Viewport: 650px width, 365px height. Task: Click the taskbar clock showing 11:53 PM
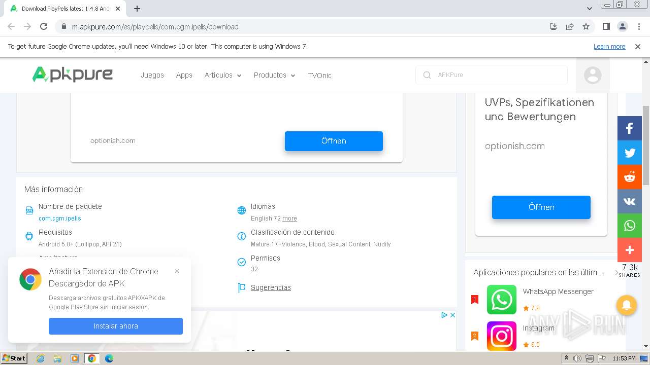coord(624,358)
